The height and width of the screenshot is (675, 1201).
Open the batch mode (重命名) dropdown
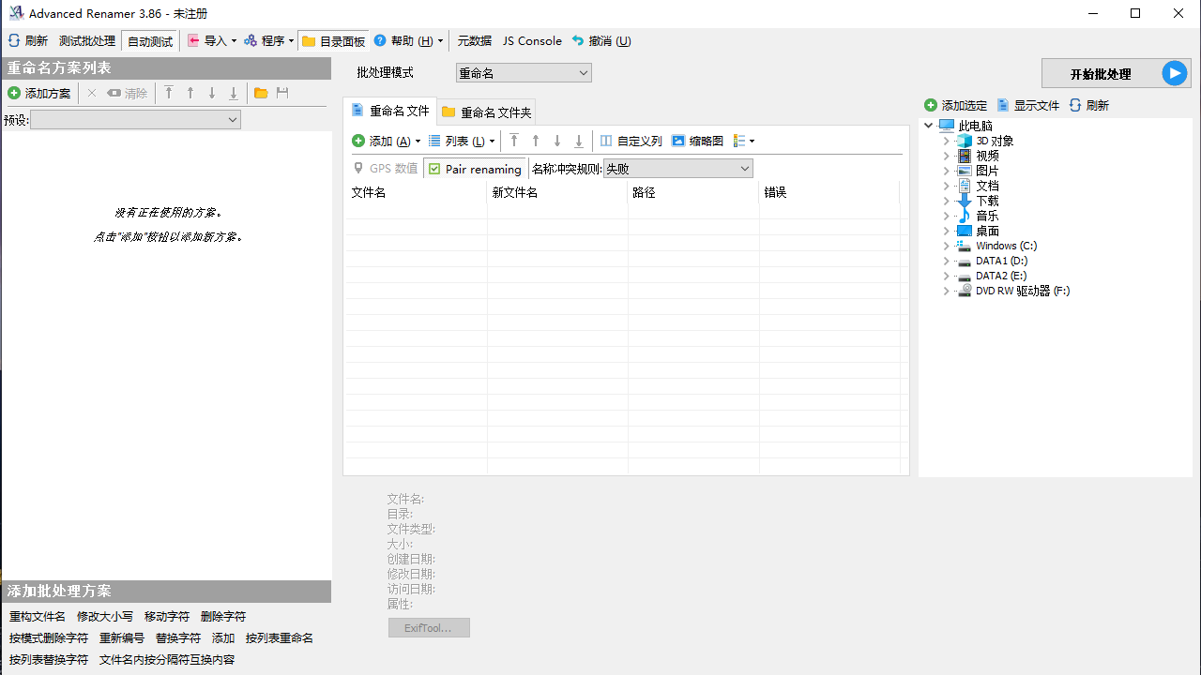524,73
